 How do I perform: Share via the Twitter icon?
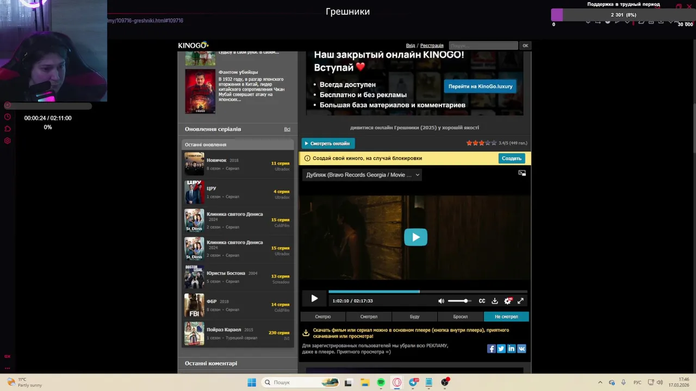click(x=501, y=349)
